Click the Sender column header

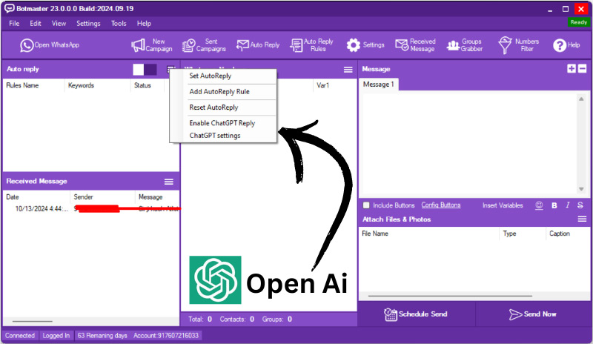pos(102,196)
